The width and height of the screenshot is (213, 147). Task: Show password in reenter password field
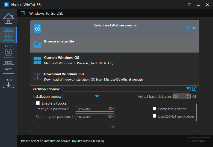tap(110, 116)
